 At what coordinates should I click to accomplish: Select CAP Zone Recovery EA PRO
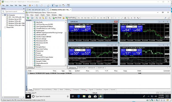(44, 25)
